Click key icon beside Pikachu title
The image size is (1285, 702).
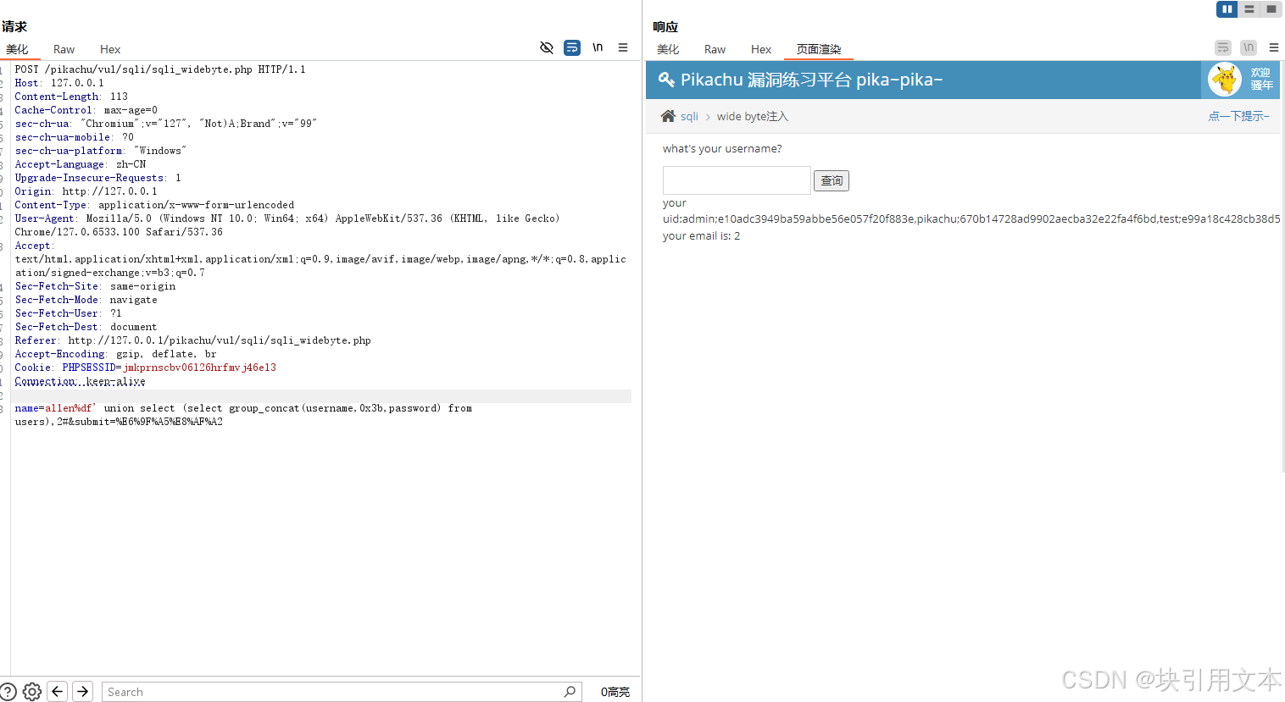667,80
